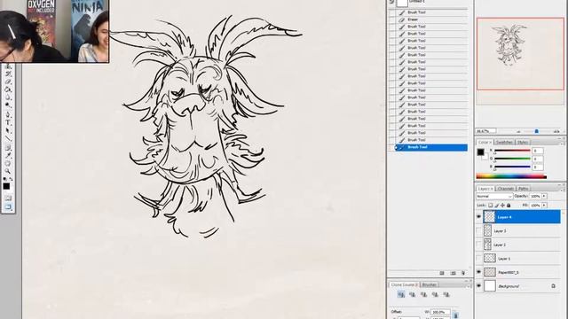Click the Navigator zoom out icon
This screenshot has width=568, height=319.
[x=518, y=132]
